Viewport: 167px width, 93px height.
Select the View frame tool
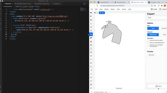[x=91, y=49]
